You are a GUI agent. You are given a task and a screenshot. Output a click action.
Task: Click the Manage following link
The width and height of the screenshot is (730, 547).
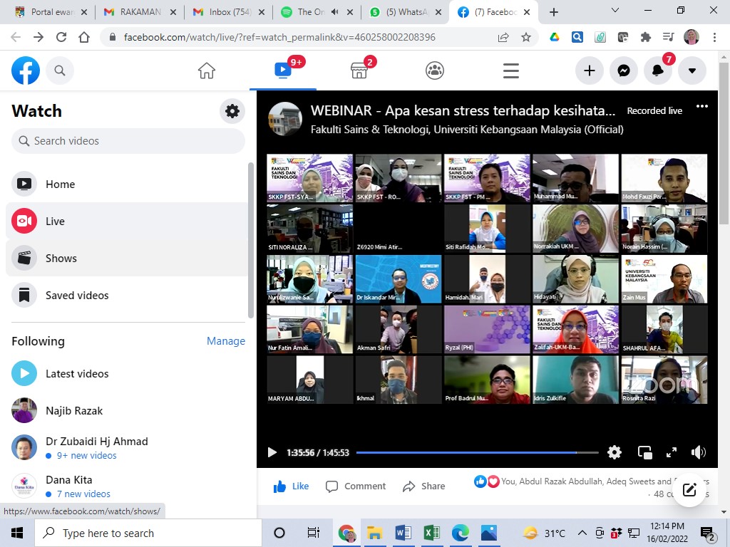[x=225, y=341]
